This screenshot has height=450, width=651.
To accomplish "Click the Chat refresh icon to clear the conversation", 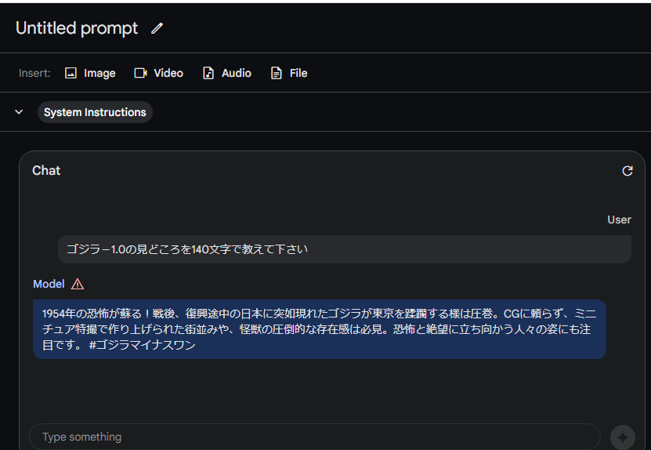I will pos(627,171).
